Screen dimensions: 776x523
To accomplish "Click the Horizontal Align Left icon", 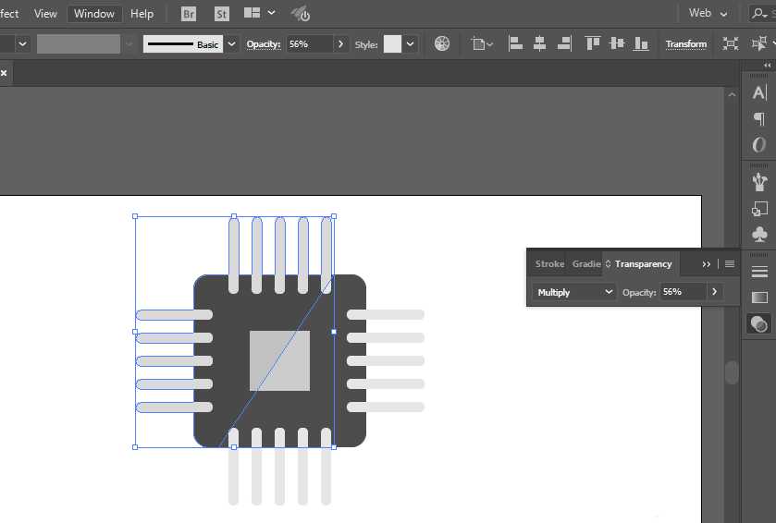I will [516, 43].
